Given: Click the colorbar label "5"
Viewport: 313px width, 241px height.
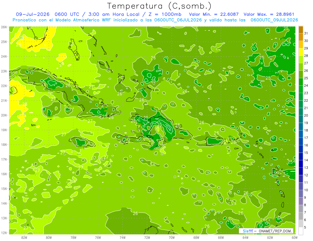Looking at the screenshot, I should pos(305,227).
